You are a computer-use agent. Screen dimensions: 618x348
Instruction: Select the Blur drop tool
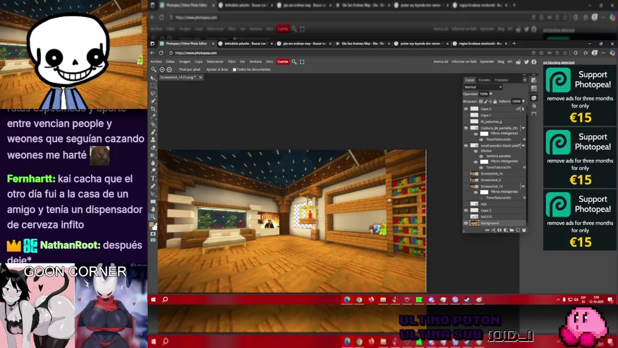[x=154, y=163]
